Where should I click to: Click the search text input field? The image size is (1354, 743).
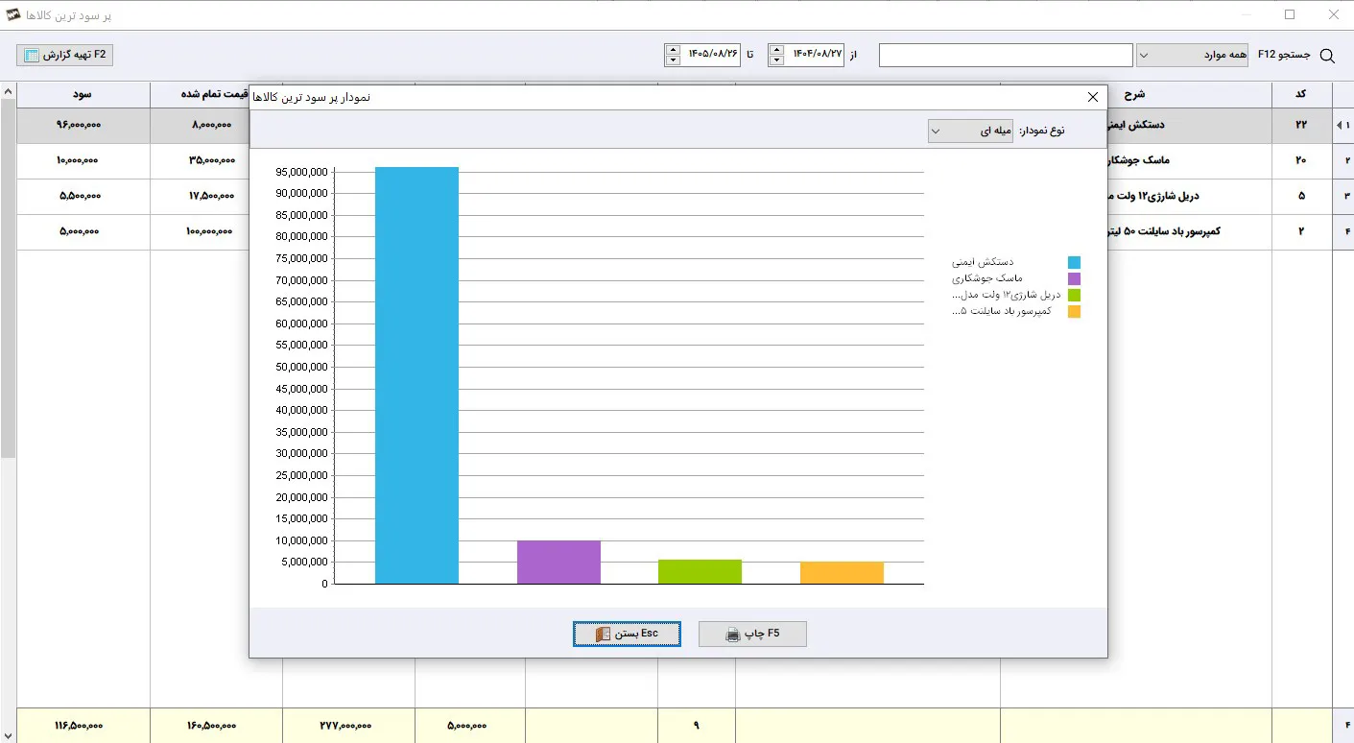pyautogui.click(x=1006, y=55)
